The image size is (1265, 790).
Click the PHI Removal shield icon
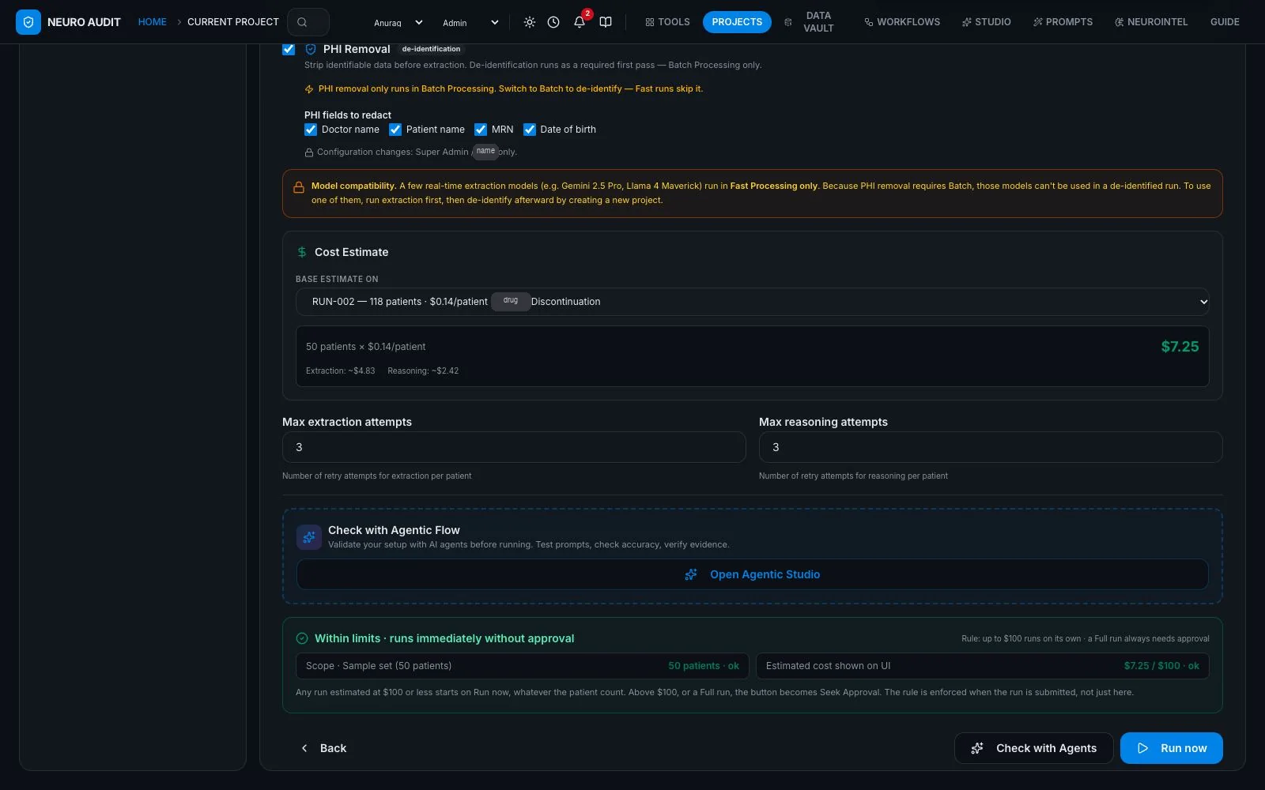tap(311, 49)
